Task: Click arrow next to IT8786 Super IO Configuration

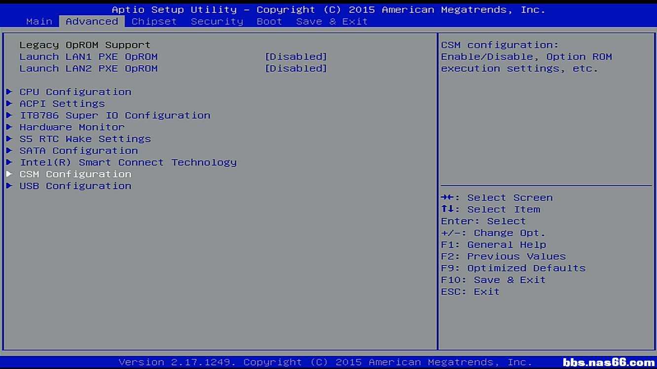Action: point(9,116)
